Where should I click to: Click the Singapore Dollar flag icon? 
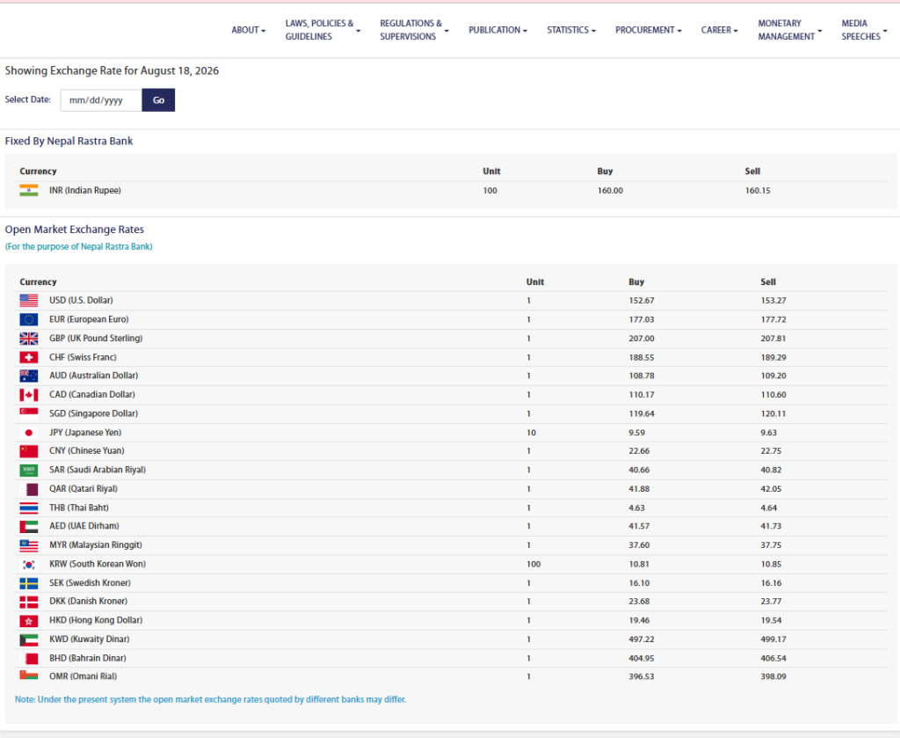coord(29,413)
